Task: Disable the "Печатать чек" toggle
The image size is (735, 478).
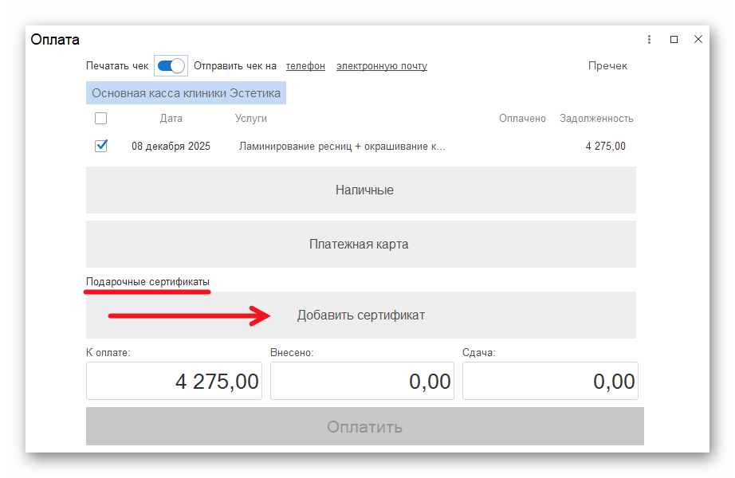Action: [x=170, y=65]
